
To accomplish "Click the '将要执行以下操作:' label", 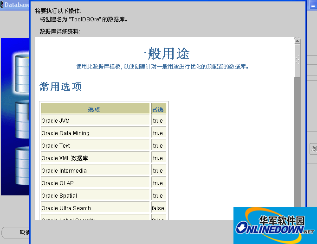I will click(58, 11).
